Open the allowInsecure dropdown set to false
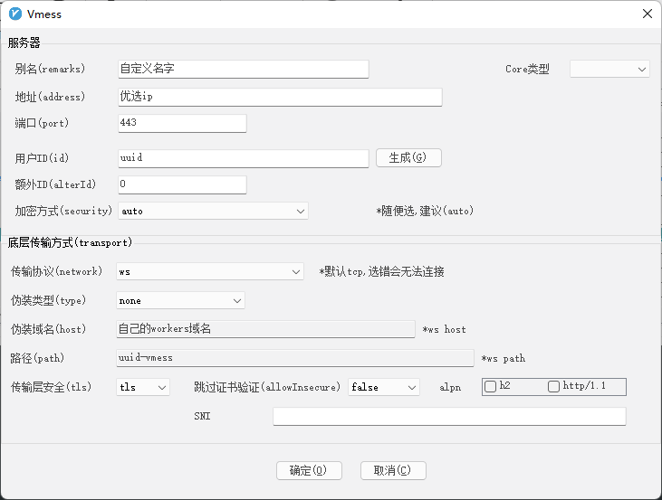 (384, 387)
